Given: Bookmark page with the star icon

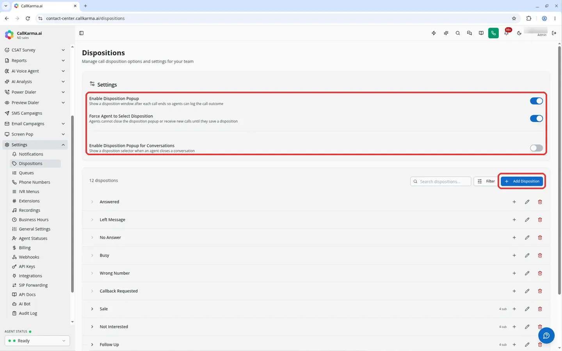Looking at the screenshot, I should [514, 18].
